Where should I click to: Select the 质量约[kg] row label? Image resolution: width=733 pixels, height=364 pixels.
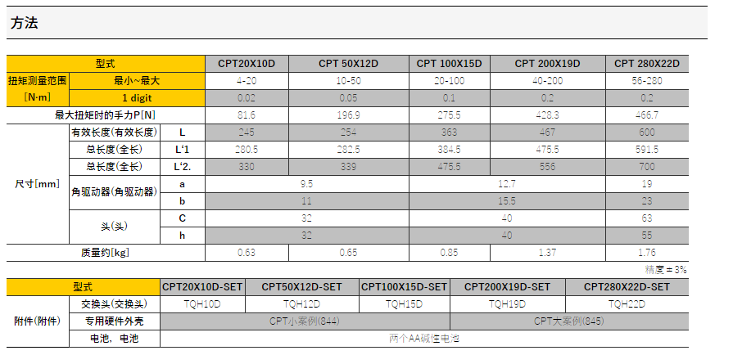pyautogui.click(x=105, y=253)
